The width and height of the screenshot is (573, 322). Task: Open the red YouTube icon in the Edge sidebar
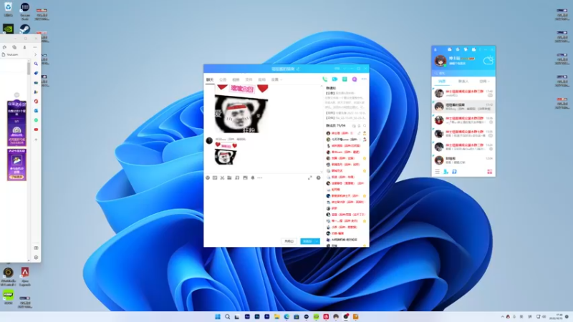(36, 130)
